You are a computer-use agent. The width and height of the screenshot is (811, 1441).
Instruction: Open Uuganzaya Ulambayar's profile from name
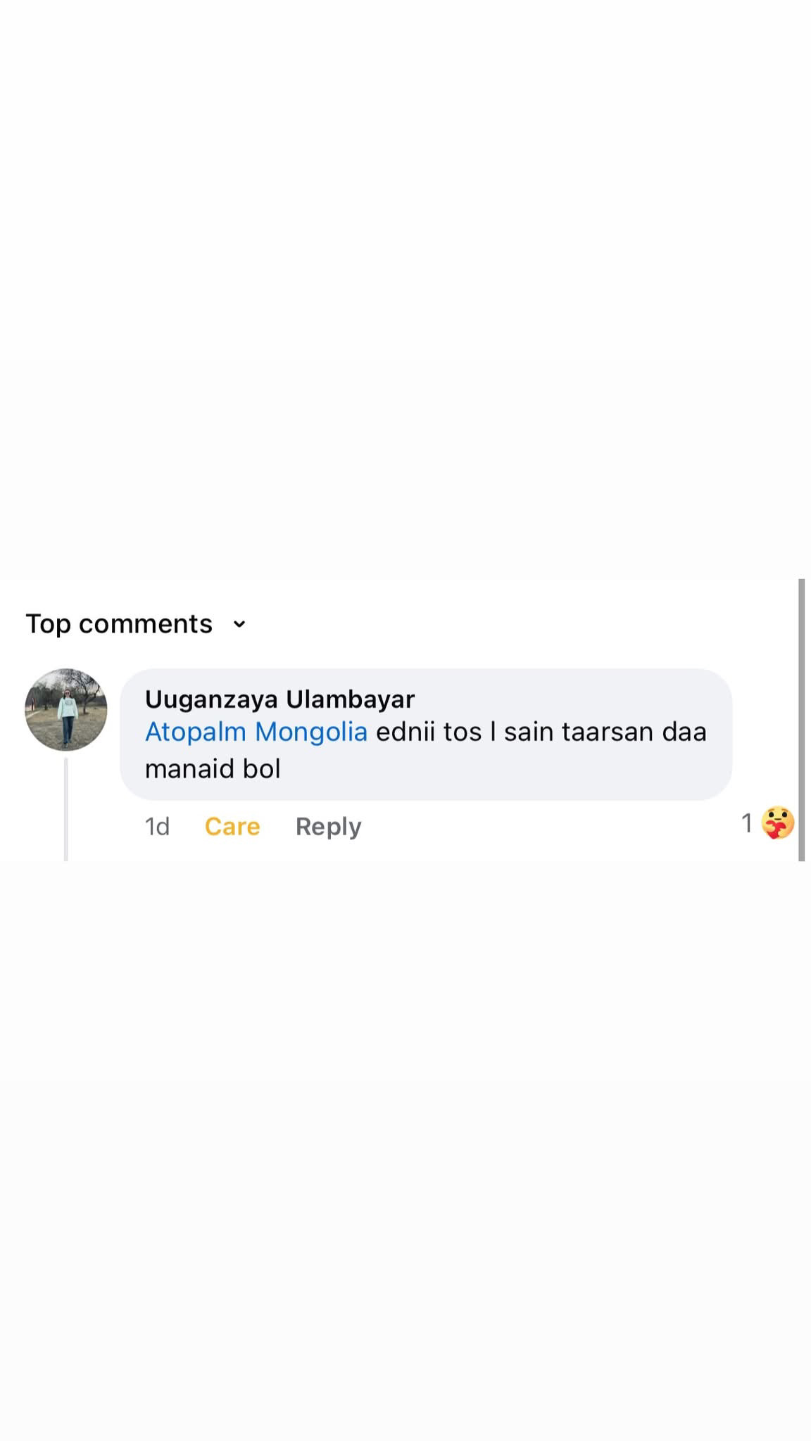click(x=279, y=699)
